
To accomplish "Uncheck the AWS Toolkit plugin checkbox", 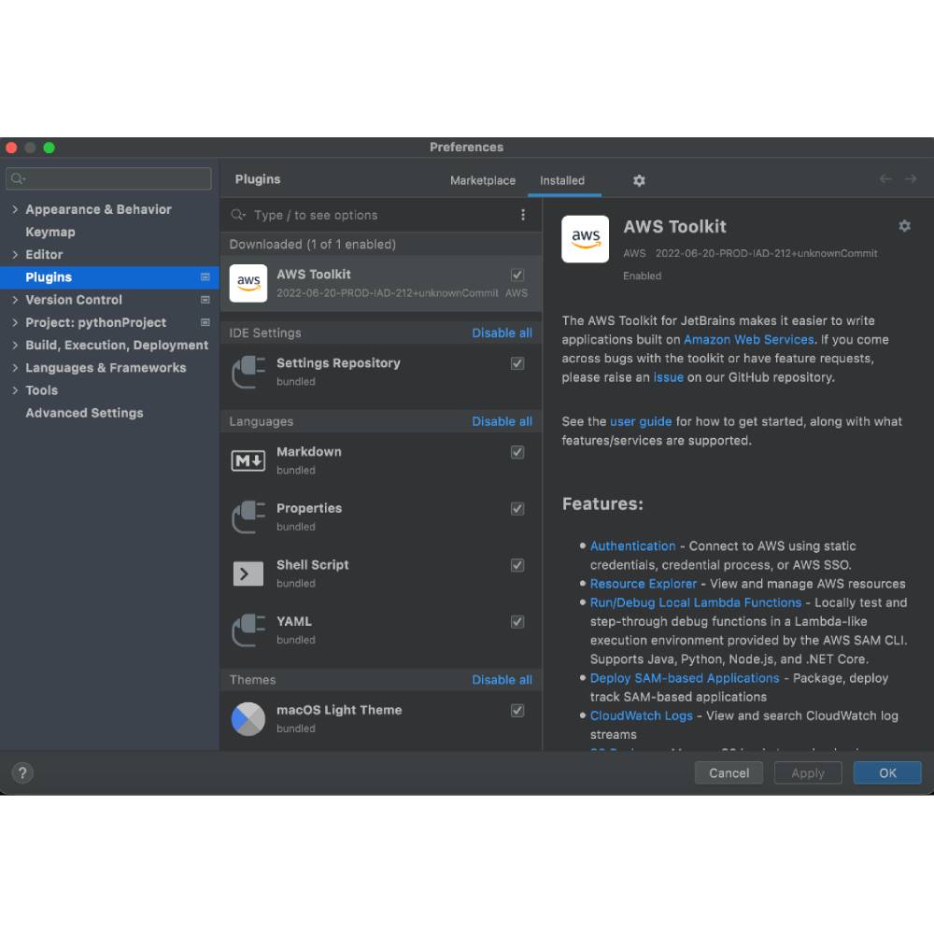I will (517, 275).
